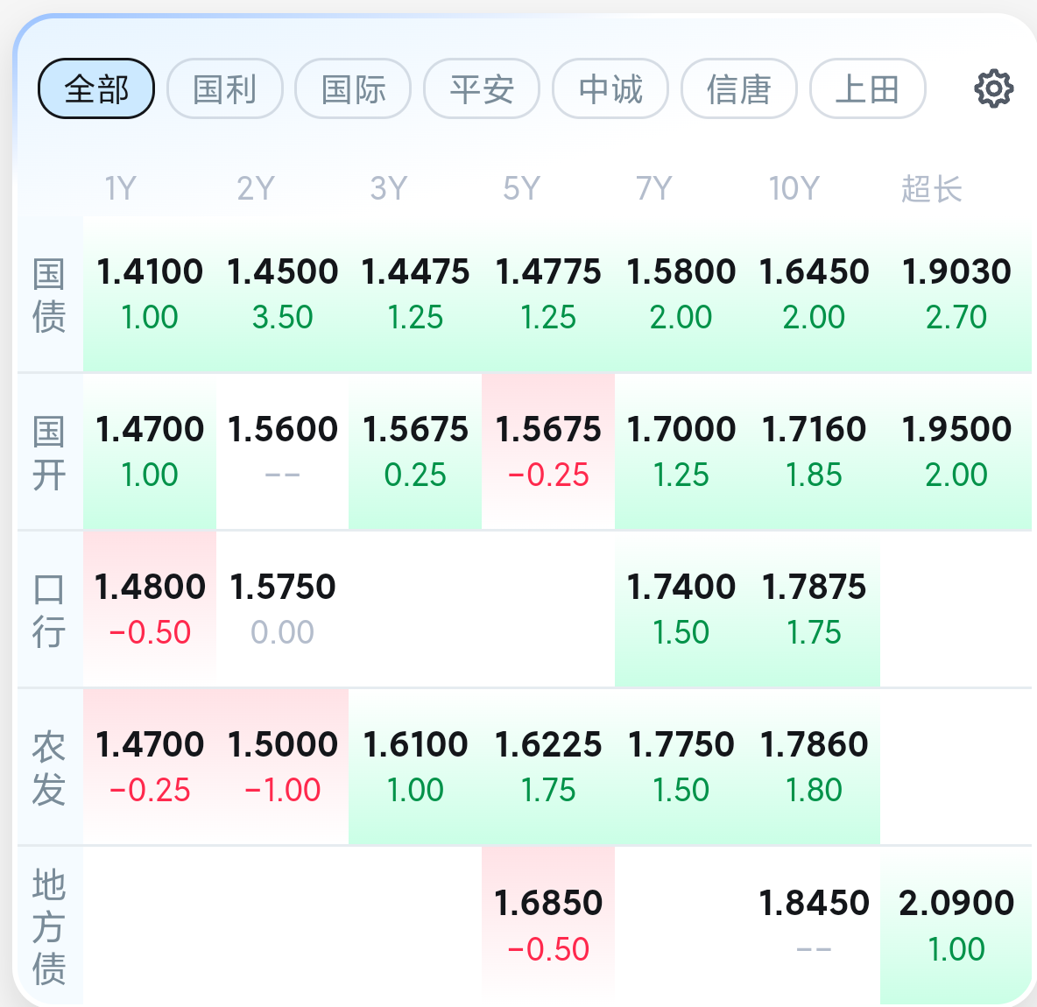Screen dimensions: 1037x1007
Task: Click 地方债 超长 cell 2.0900
Action: click(x=956, y=926)
